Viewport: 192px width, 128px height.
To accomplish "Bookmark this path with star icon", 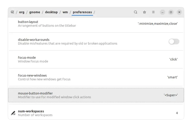I will (x=145, y=12).
